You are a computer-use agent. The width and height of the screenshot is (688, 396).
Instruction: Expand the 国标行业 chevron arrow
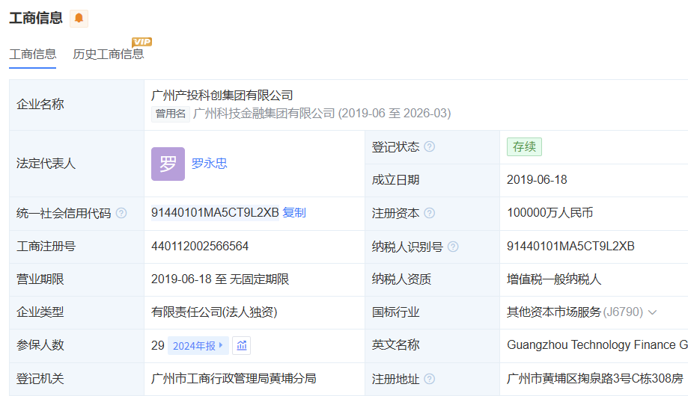[653, 312]
